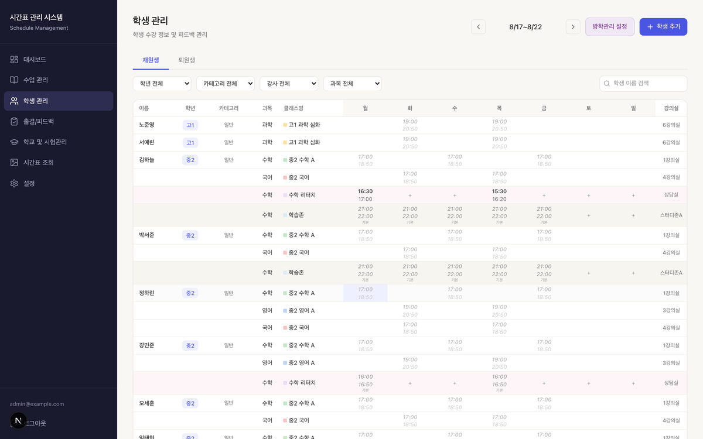This screenshot has width=703, height=439.
Task: Click the 수업 관리 book icon
Action: pos(14,80)
